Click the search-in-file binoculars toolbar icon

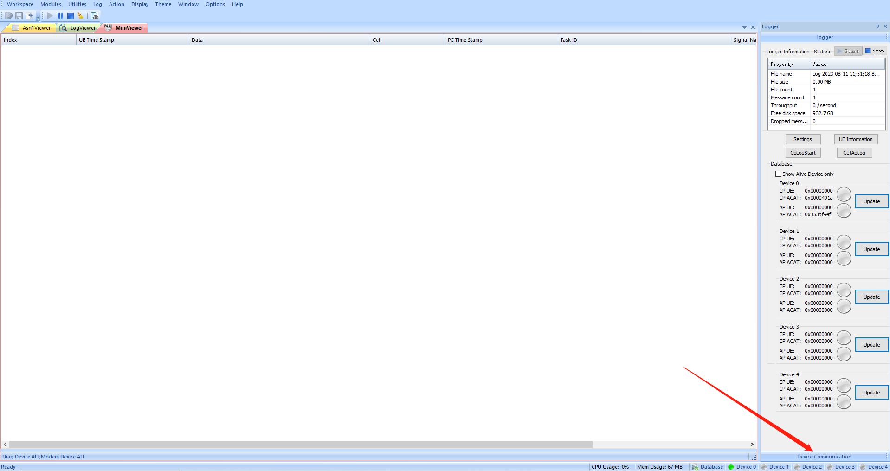[95, 16]
